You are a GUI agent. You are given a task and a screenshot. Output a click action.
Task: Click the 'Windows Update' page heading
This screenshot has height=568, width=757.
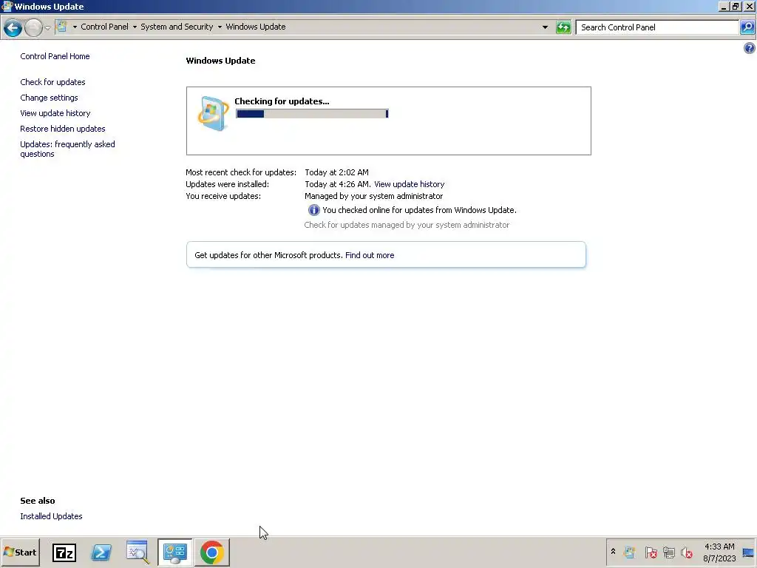point(220,61)
